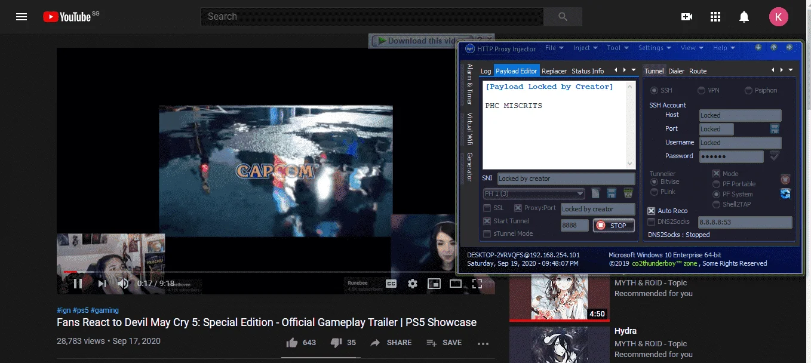Open the notifications bell
Viewport: 811px width, 363px height.
point(744,17)
